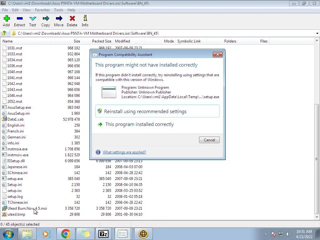Viewport: 320px width, 240px height.
Task: Choose Reinstall using recommended settings
Action: click(157, 111)
